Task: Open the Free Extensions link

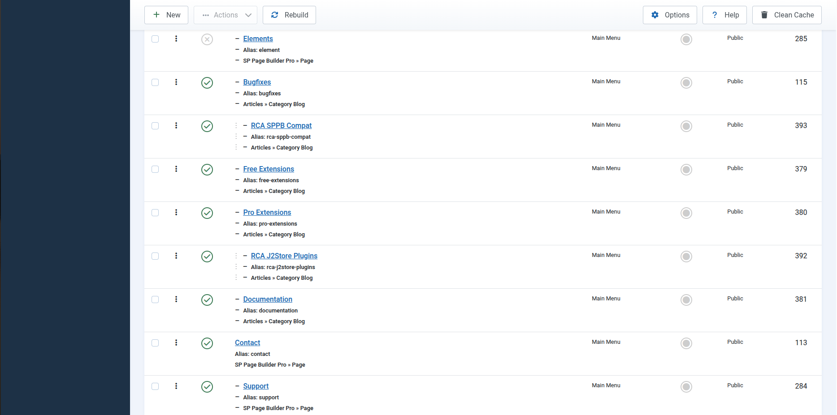Action: coord(269,169)
